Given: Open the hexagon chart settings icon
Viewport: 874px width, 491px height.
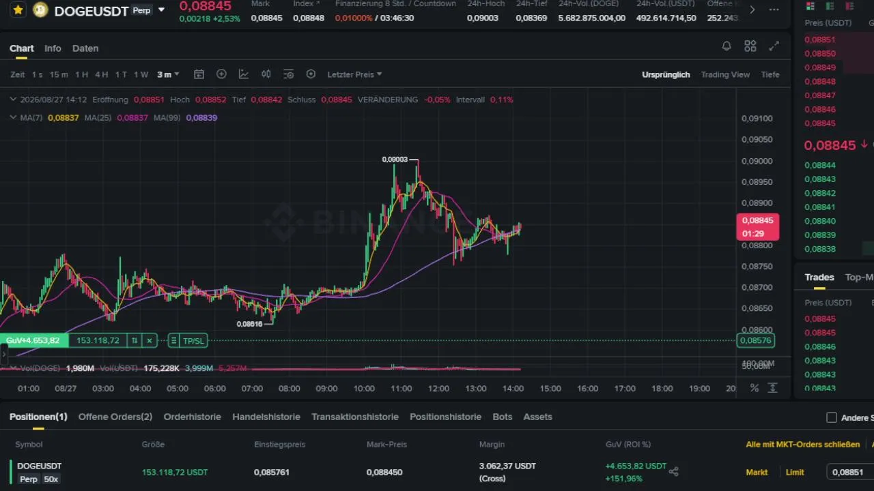Looking at the screenshot, I should coord(311,74).
